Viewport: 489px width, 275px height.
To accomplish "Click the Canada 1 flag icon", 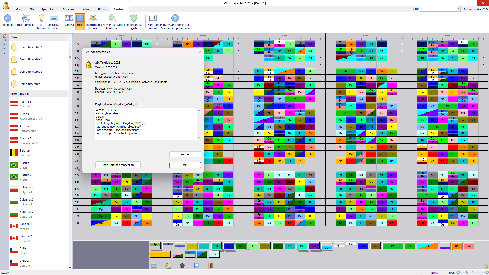I will coord(14,226).
